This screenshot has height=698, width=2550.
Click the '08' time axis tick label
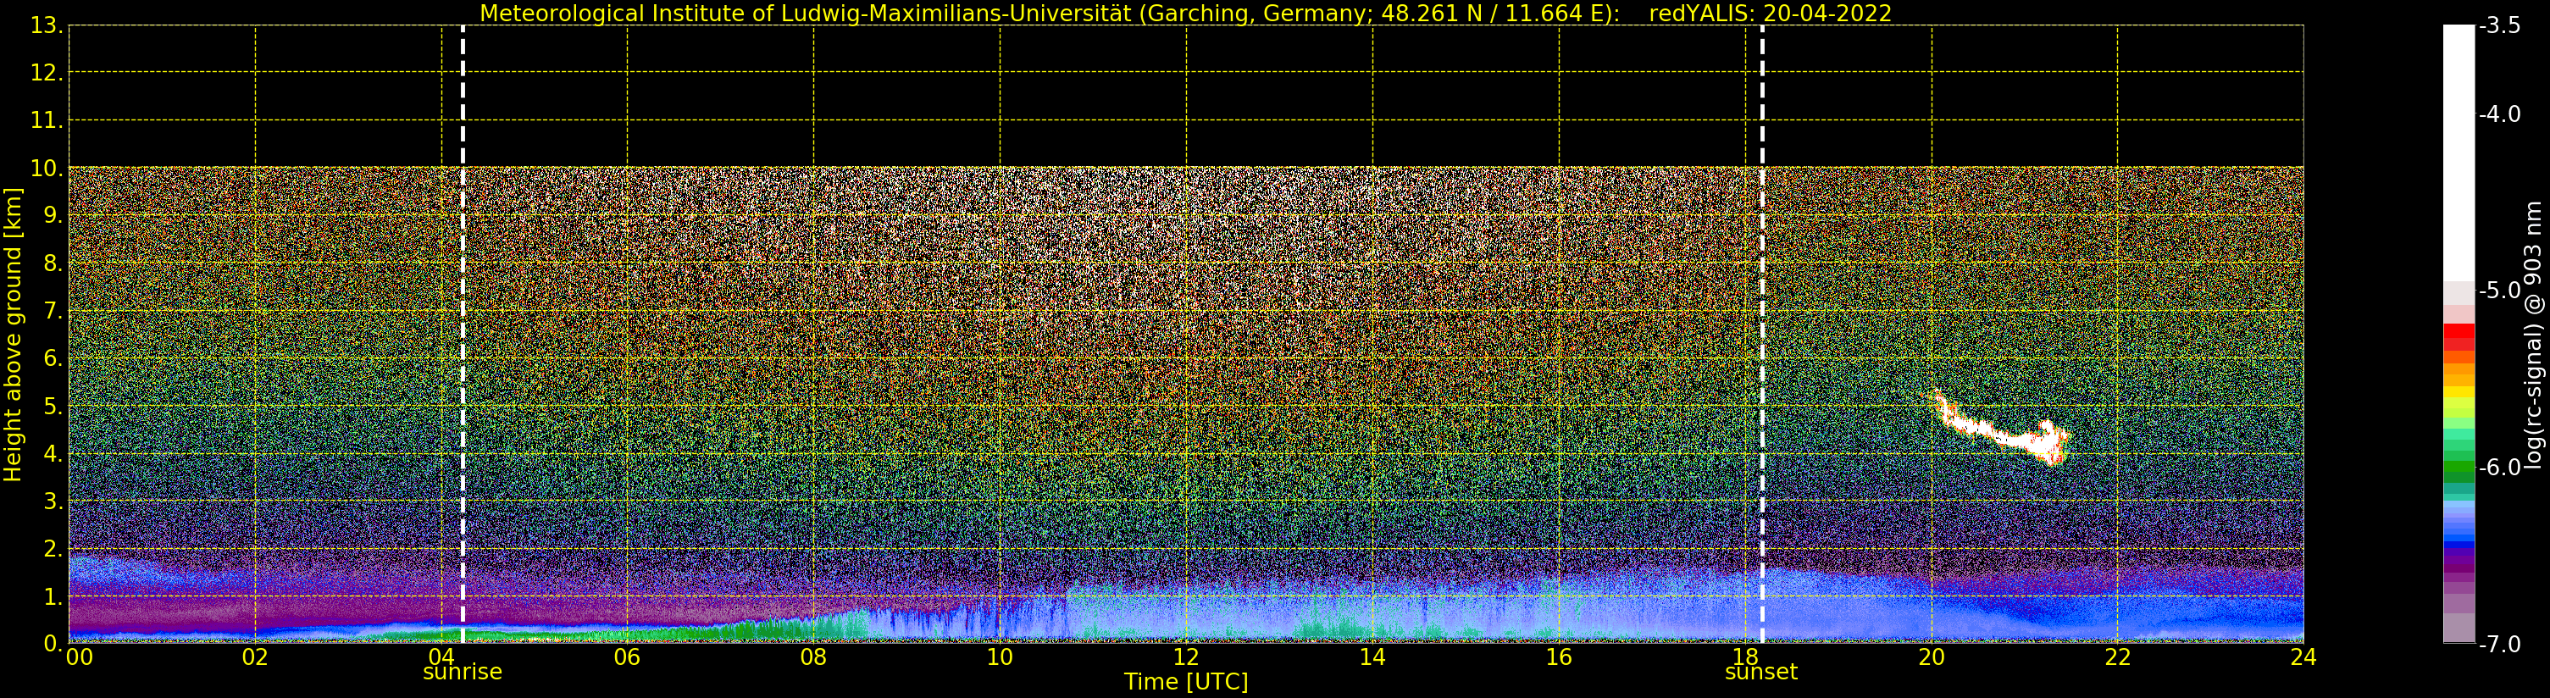click(x=813, y=657)
